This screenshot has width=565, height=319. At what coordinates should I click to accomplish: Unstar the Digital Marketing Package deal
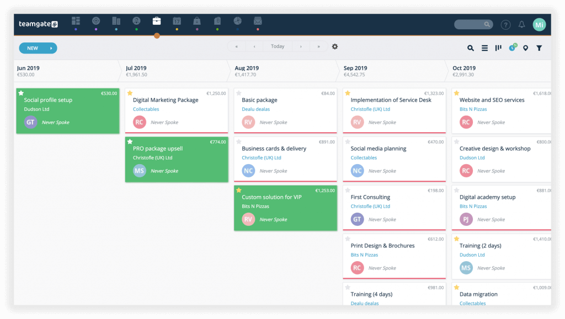pos(130,93)
